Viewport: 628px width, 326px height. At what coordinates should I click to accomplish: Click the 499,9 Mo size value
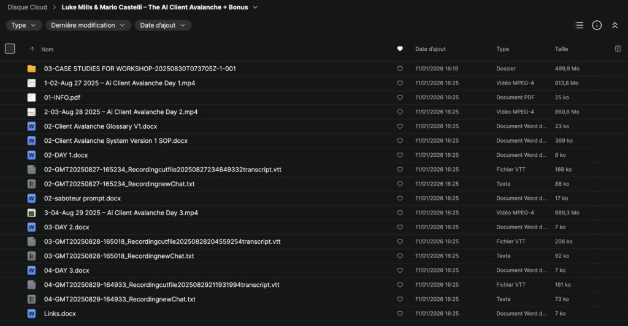click(x=567, y=69)
